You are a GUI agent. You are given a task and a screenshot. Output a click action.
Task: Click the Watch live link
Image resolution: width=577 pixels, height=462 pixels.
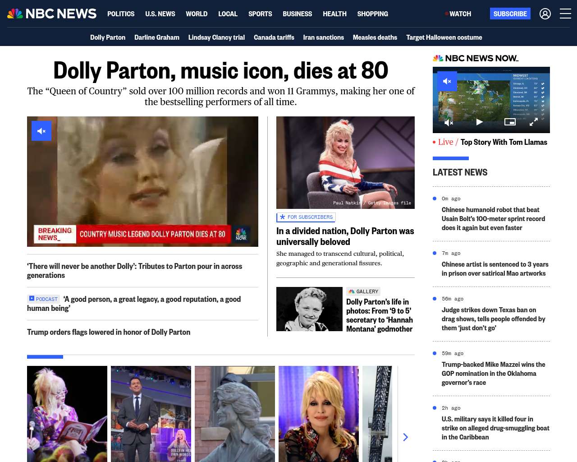(x=458, y=14)
